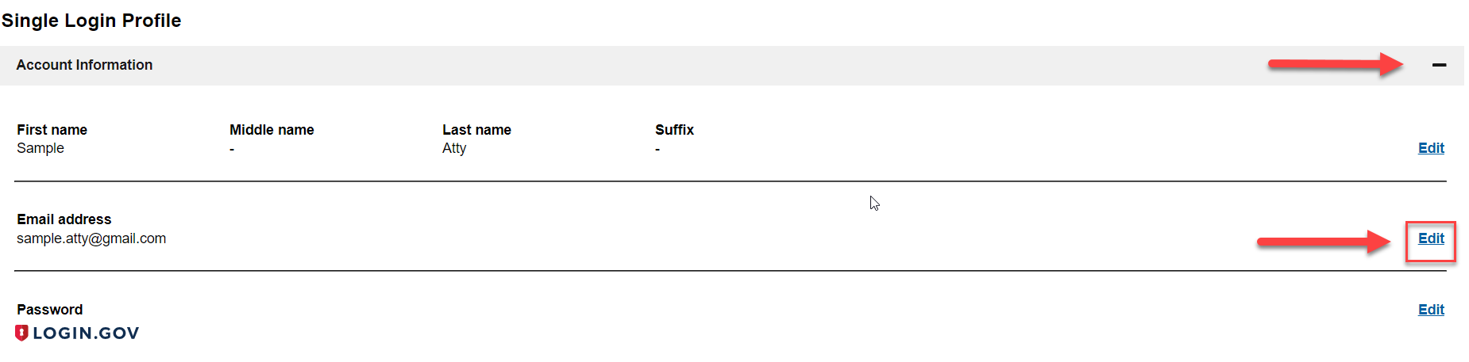Click the Email address label
Image resolution: width=1469 pixels, height=362 pixels.
click(x=64, y=219)
